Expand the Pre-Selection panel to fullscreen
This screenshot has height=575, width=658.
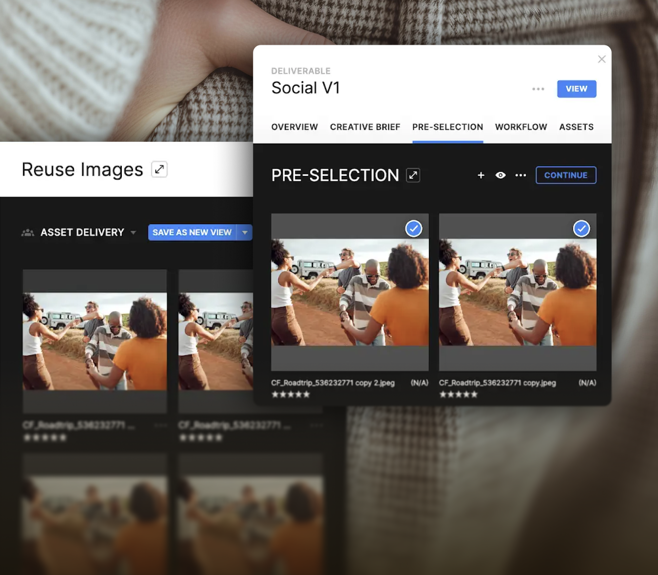pyautogui.click(x=413, y=175)
